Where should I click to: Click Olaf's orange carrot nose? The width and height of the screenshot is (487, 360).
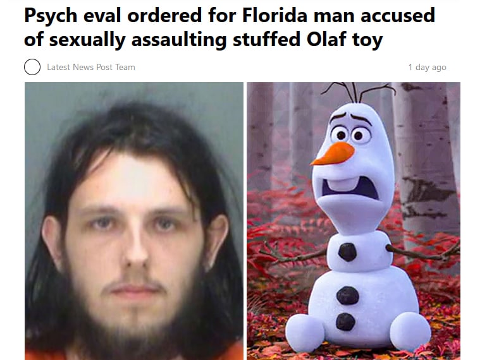pos(333,154)
